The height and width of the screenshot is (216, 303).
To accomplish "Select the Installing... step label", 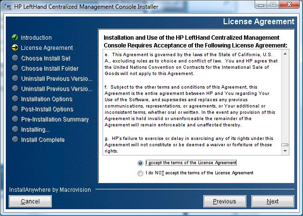I will [x=35, y=129].
